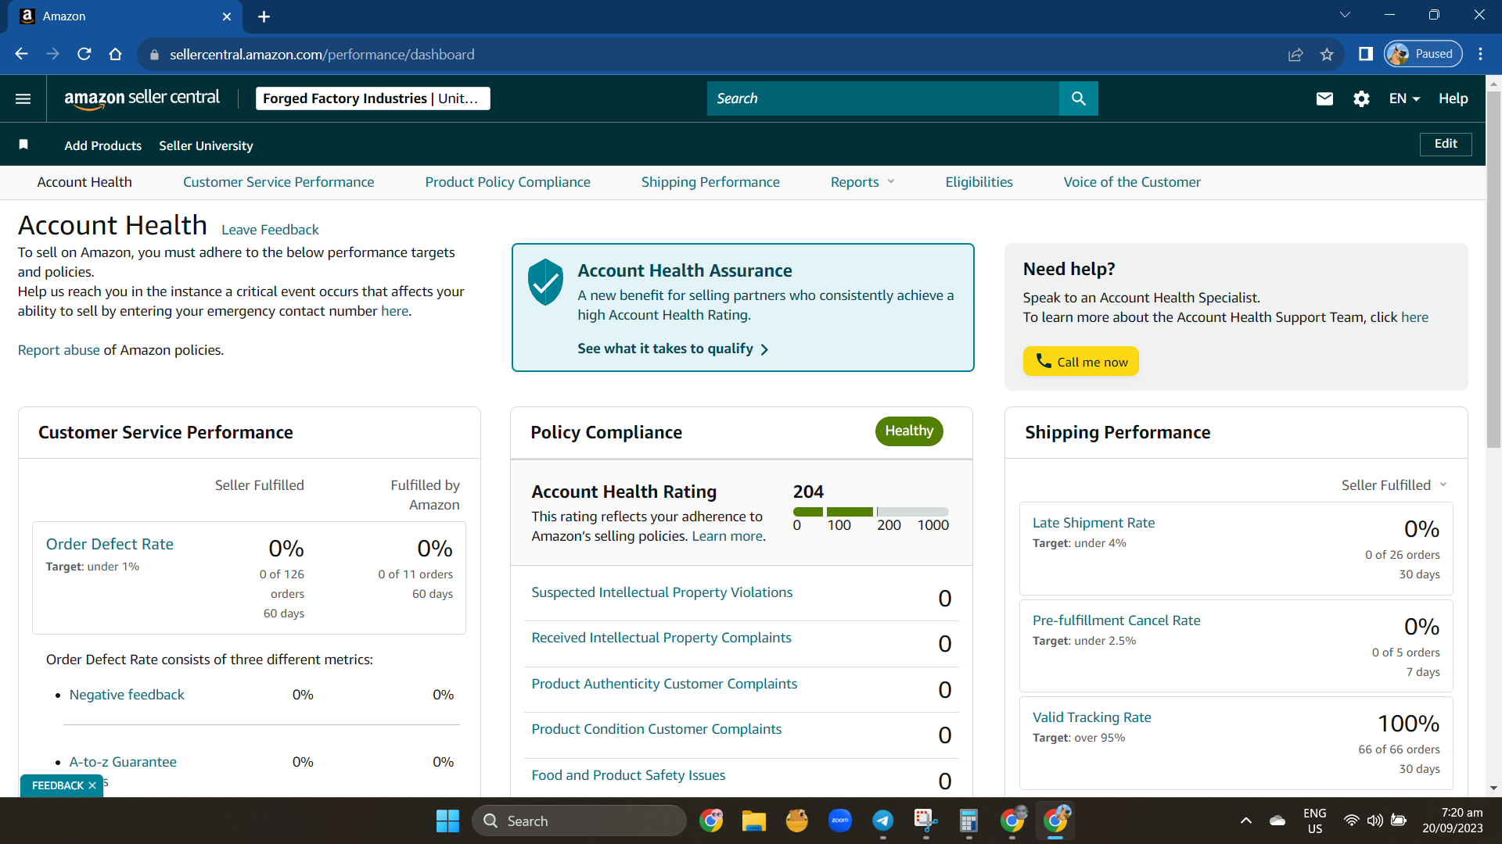Screen dimensions: 1502x844
Task: Switch to the Account Health tab
Action: point(84,182)
